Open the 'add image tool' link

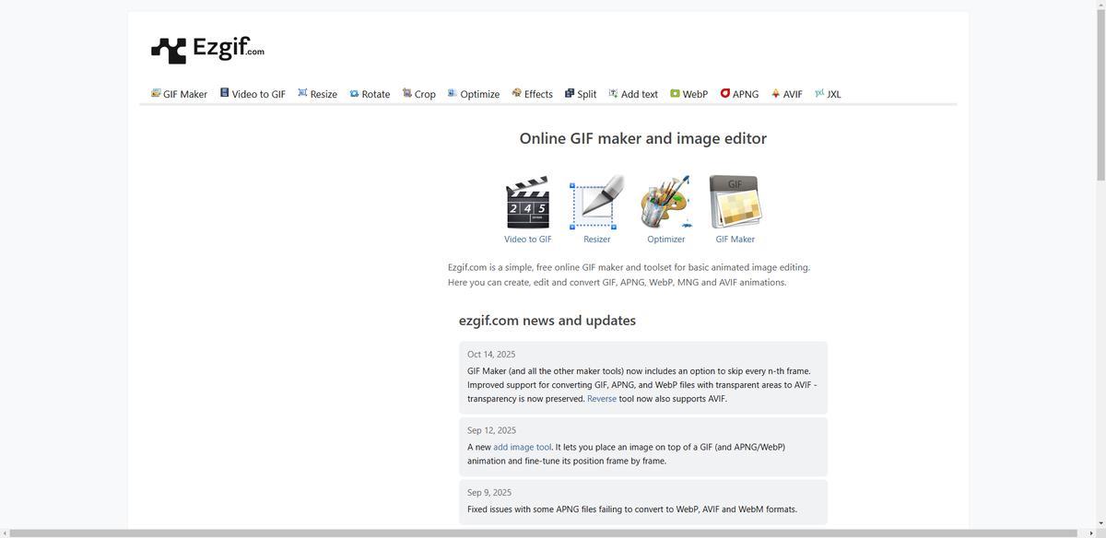(522, 447)
